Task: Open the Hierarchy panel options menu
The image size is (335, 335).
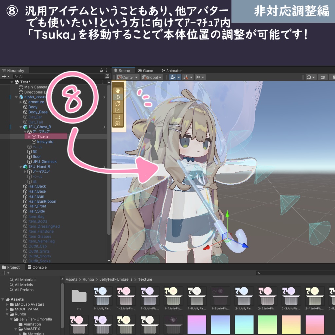Action: point(107,70)
